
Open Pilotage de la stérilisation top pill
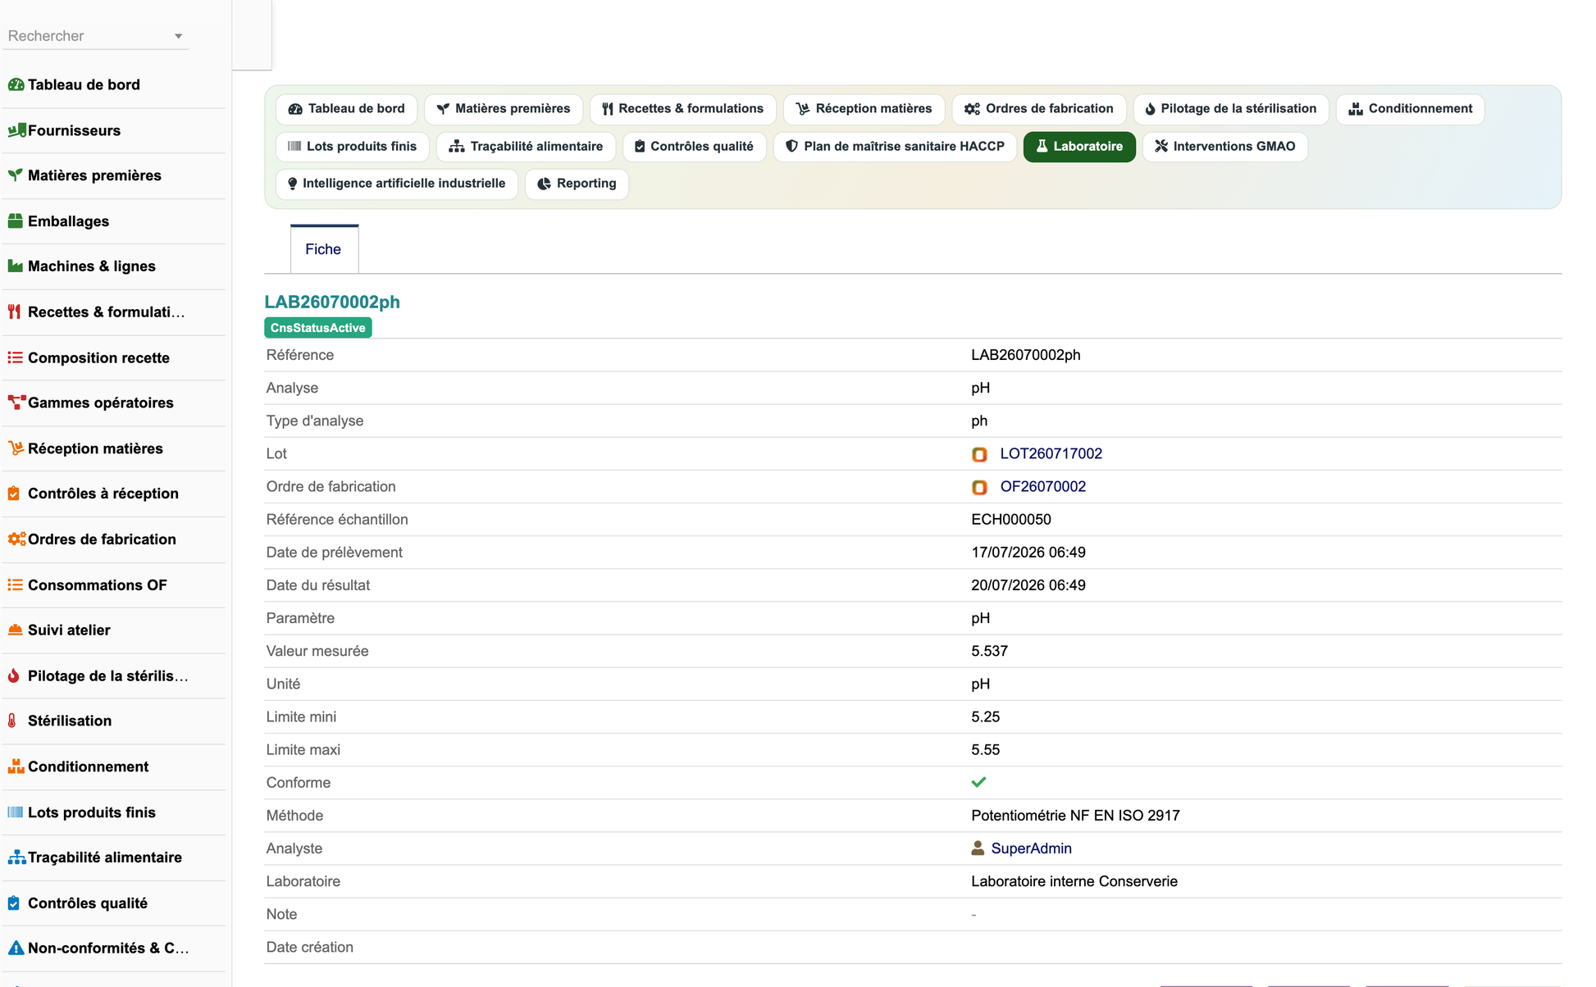[x=1231, y=109]
